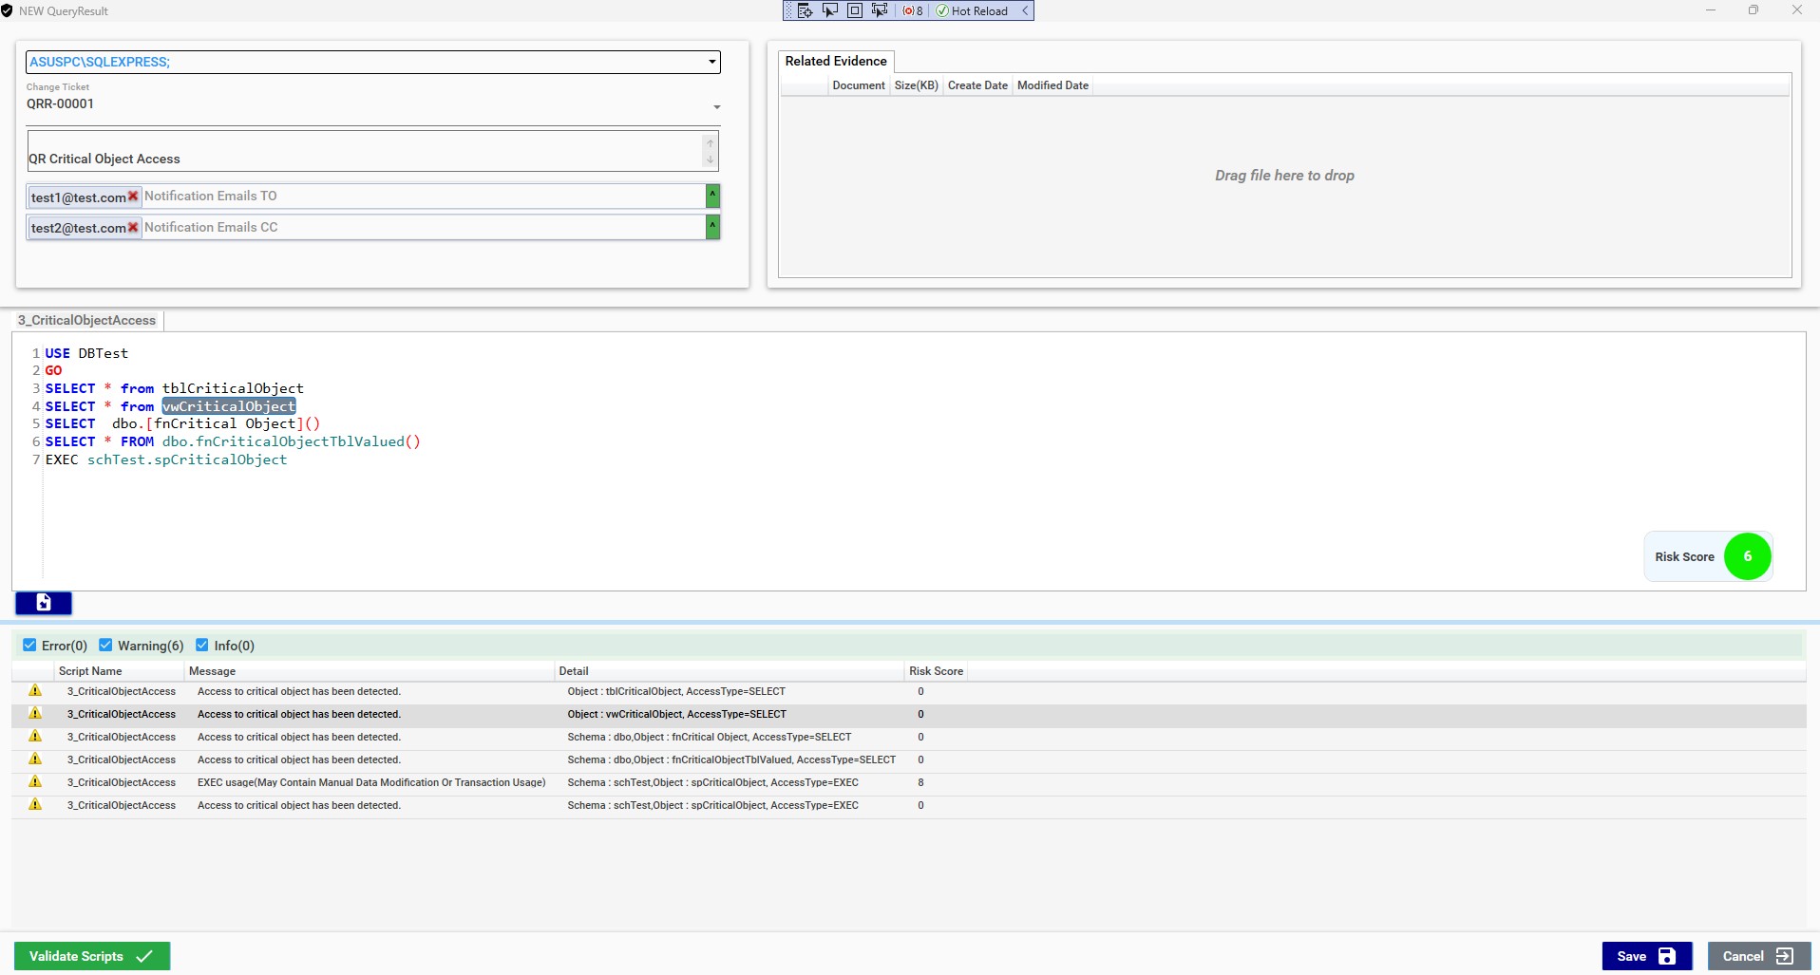Click Select Element debug toolbar icon
The image size is (1820, 975).
(x=830, y=10)
